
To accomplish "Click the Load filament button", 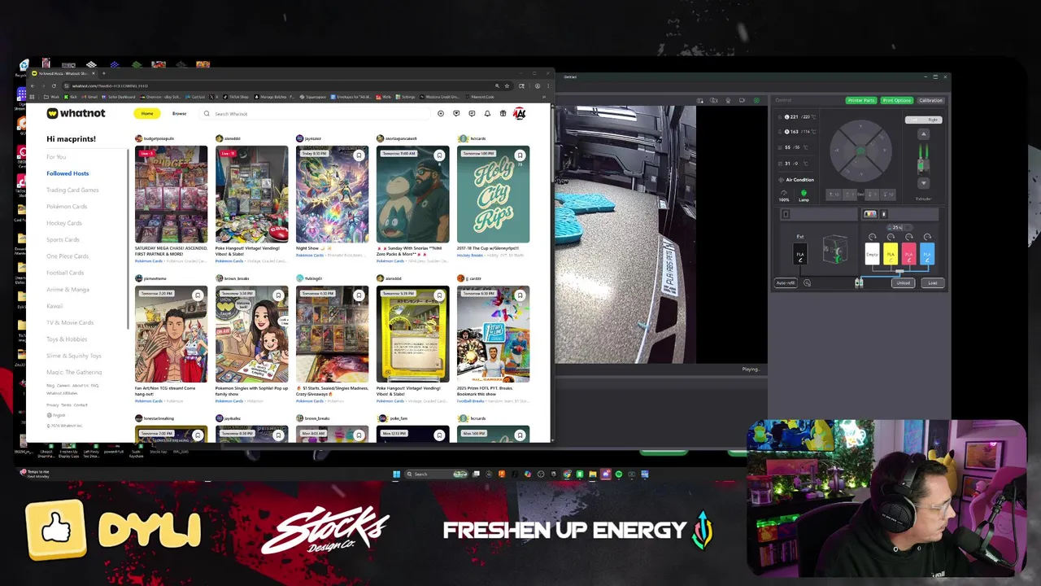I will (x=932, y=283).
